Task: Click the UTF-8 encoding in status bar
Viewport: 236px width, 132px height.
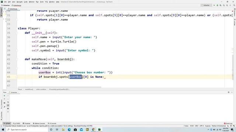Action: (x=202, y=126)
